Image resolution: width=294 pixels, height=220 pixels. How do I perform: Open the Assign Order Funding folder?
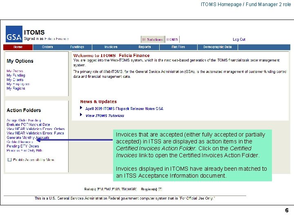click(24, 120)
